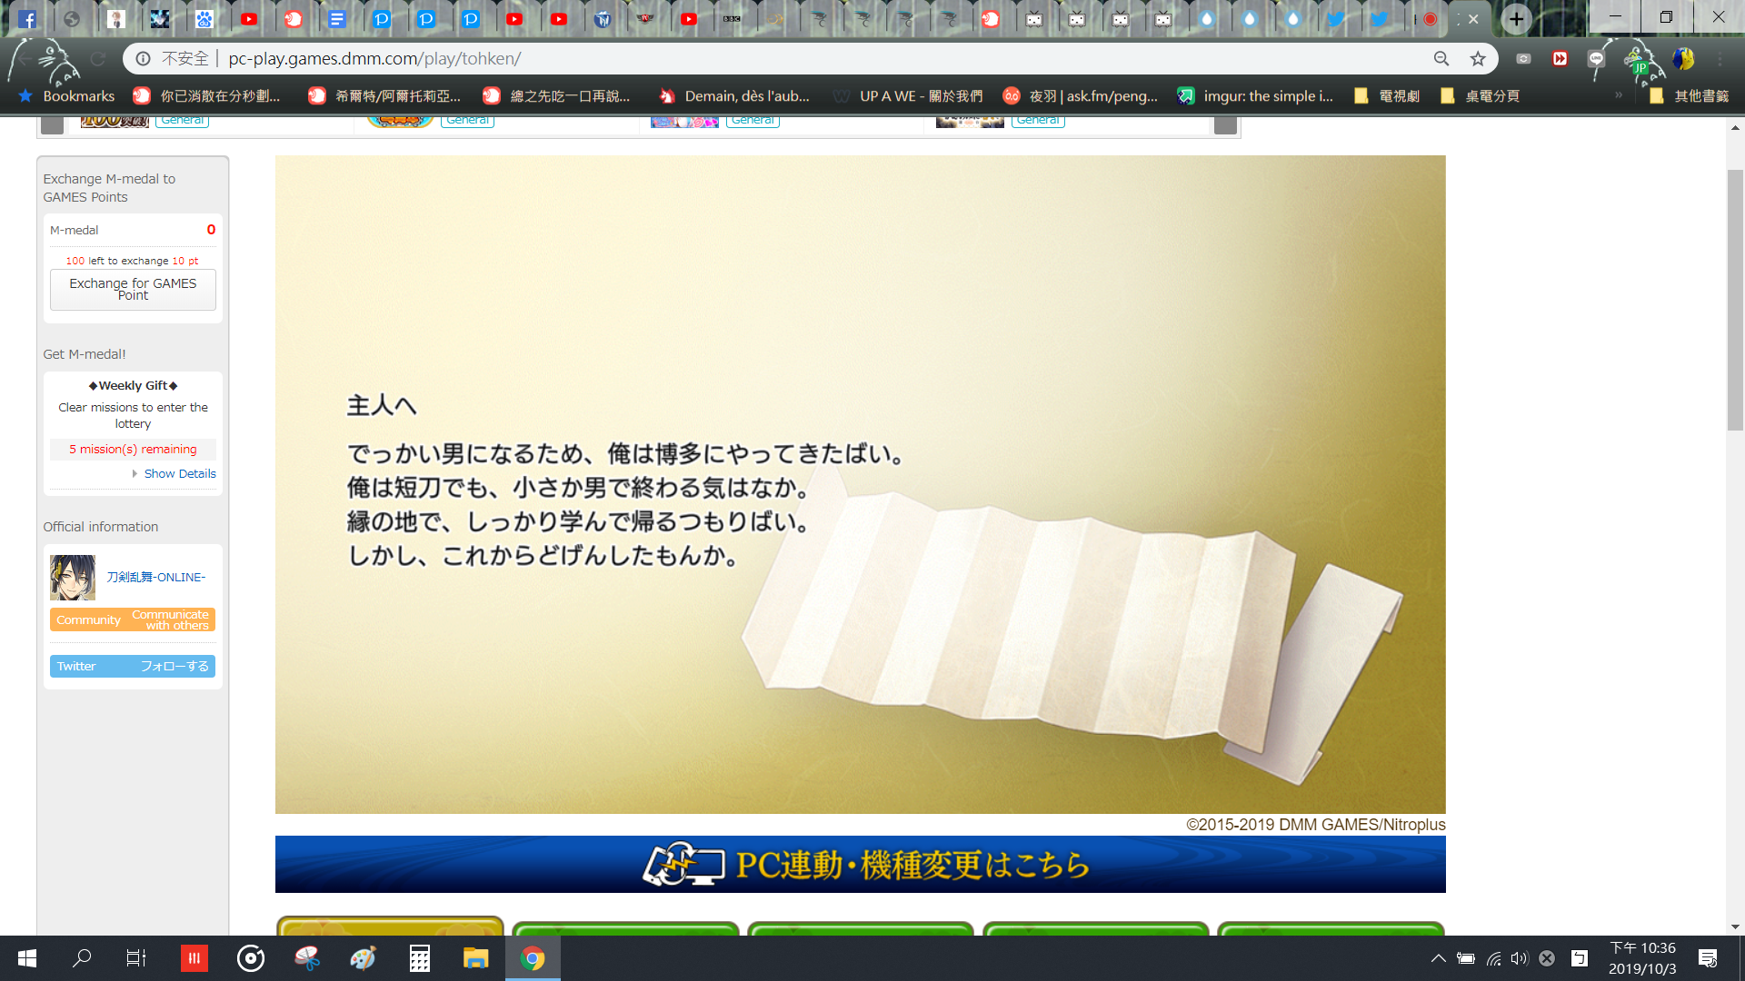
Task: Click the scrollbar down arrow
Action: coord(1735,927)
